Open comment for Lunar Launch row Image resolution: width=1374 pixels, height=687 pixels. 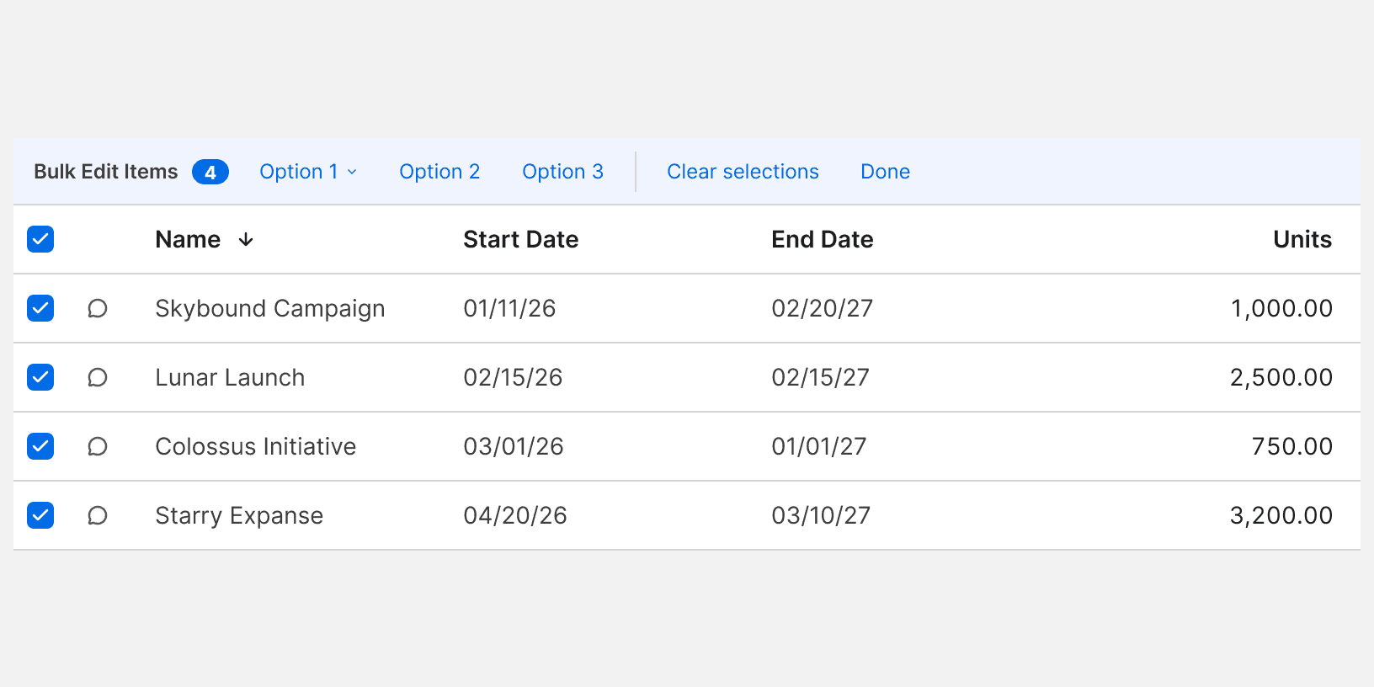[98, 377]
